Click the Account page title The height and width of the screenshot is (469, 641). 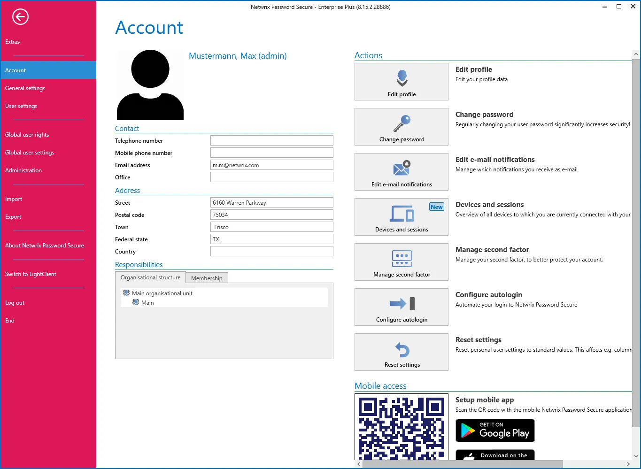[149, 28]
